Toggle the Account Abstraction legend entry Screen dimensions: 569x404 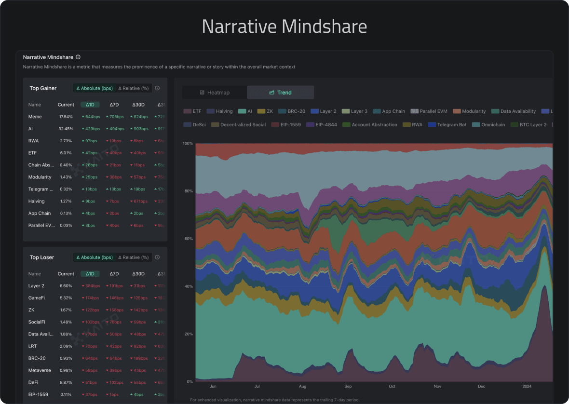[370, 125]
